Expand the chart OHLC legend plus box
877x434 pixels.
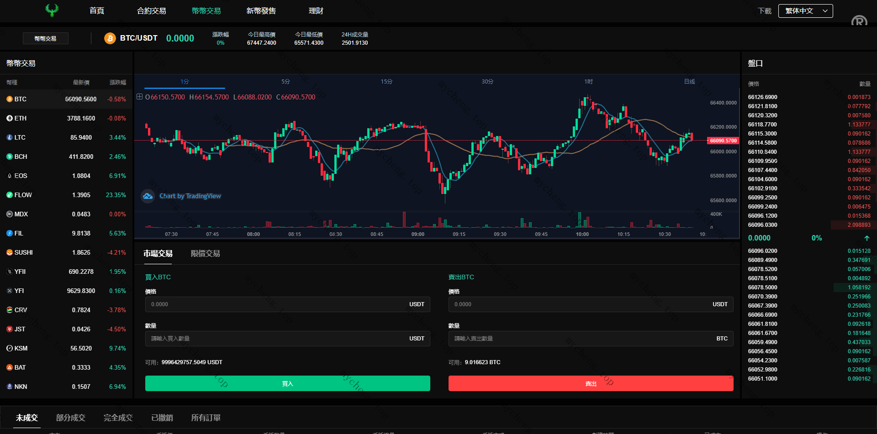140,97
